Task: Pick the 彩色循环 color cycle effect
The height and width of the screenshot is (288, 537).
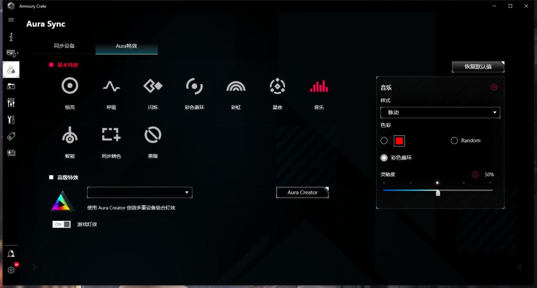Action: (194, 86)
